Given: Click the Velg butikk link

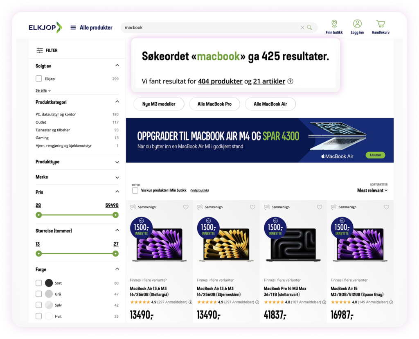Looking at the screenshot, I should (200, 190).
